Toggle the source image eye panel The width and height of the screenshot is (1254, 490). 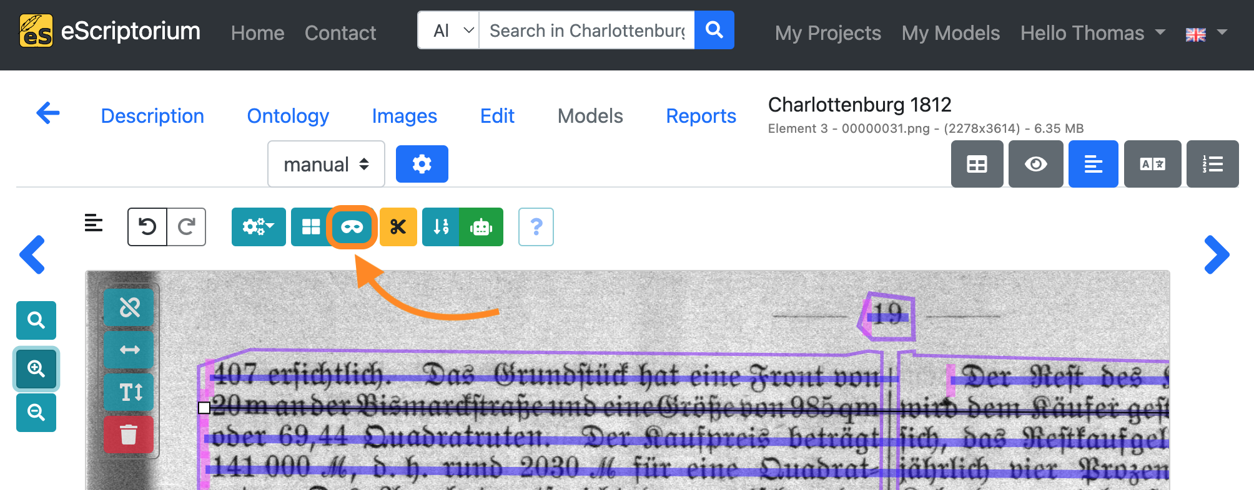coord(1036,164)
